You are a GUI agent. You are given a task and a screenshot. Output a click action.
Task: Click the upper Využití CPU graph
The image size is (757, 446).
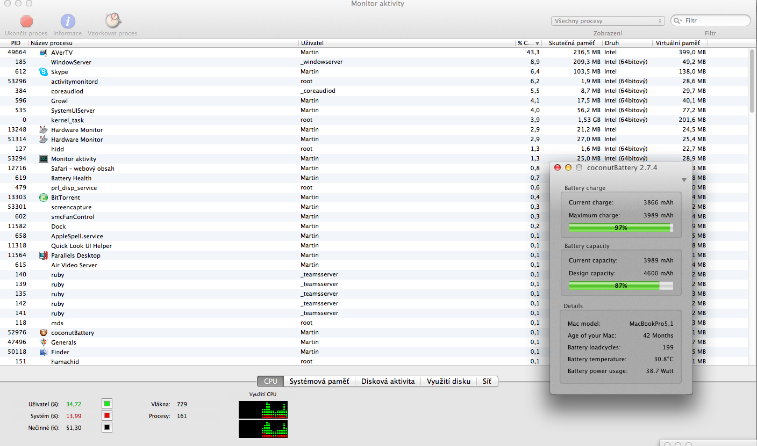tap(263, 409)
